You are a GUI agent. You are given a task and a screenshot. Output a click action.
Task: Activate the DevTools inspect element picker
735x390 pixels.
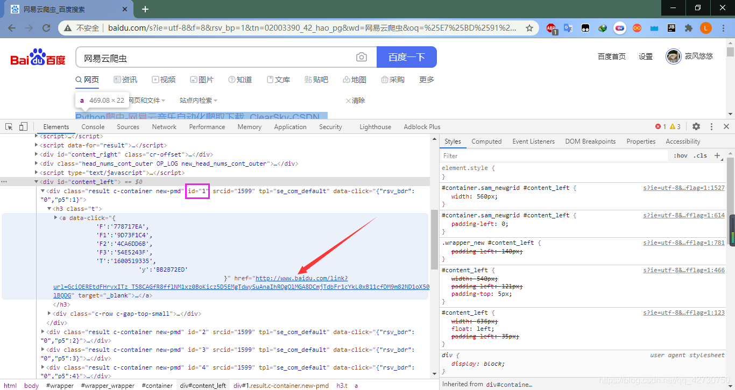click(9, 127)
